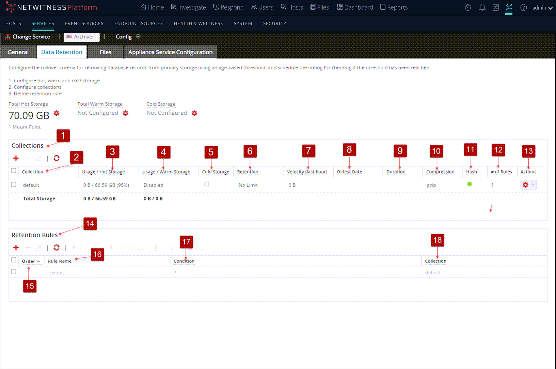
Task: Select the default collection checkbox
Action: (14, 184)
